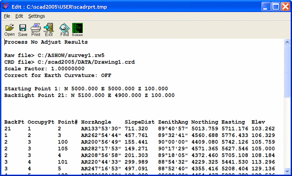Viewport: 292px width, 176px height.
Task: Click the HorzAngle column header text
Action: click(96, 122)
